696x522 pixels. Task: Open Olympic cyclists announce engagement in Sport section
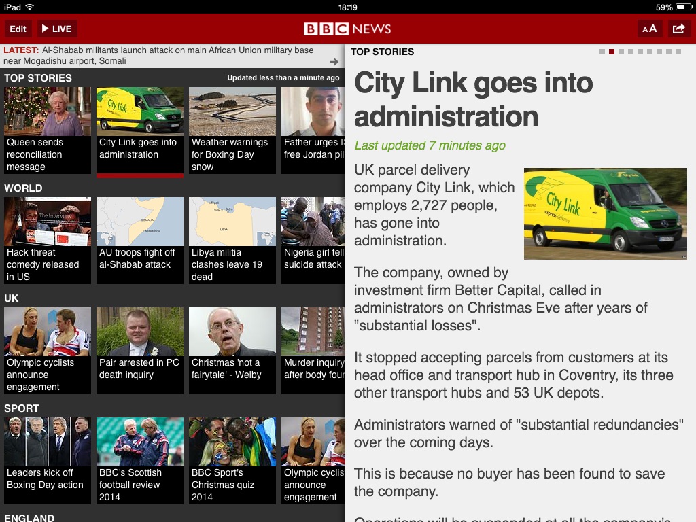click(x=313, y=460)
